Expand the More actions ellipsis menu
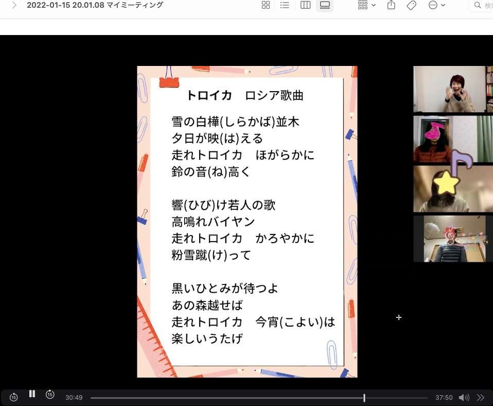The height and width of the screenshot is (406, 493). click(436, 5)
